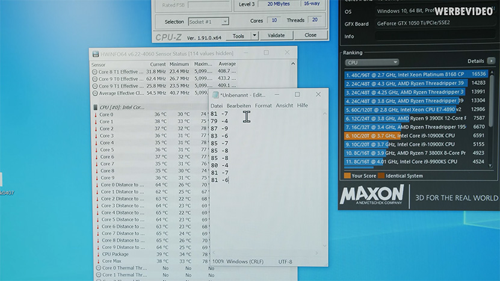Click Core 5 Distance to TjMAX thermometer icon

[x=98, y=220]
